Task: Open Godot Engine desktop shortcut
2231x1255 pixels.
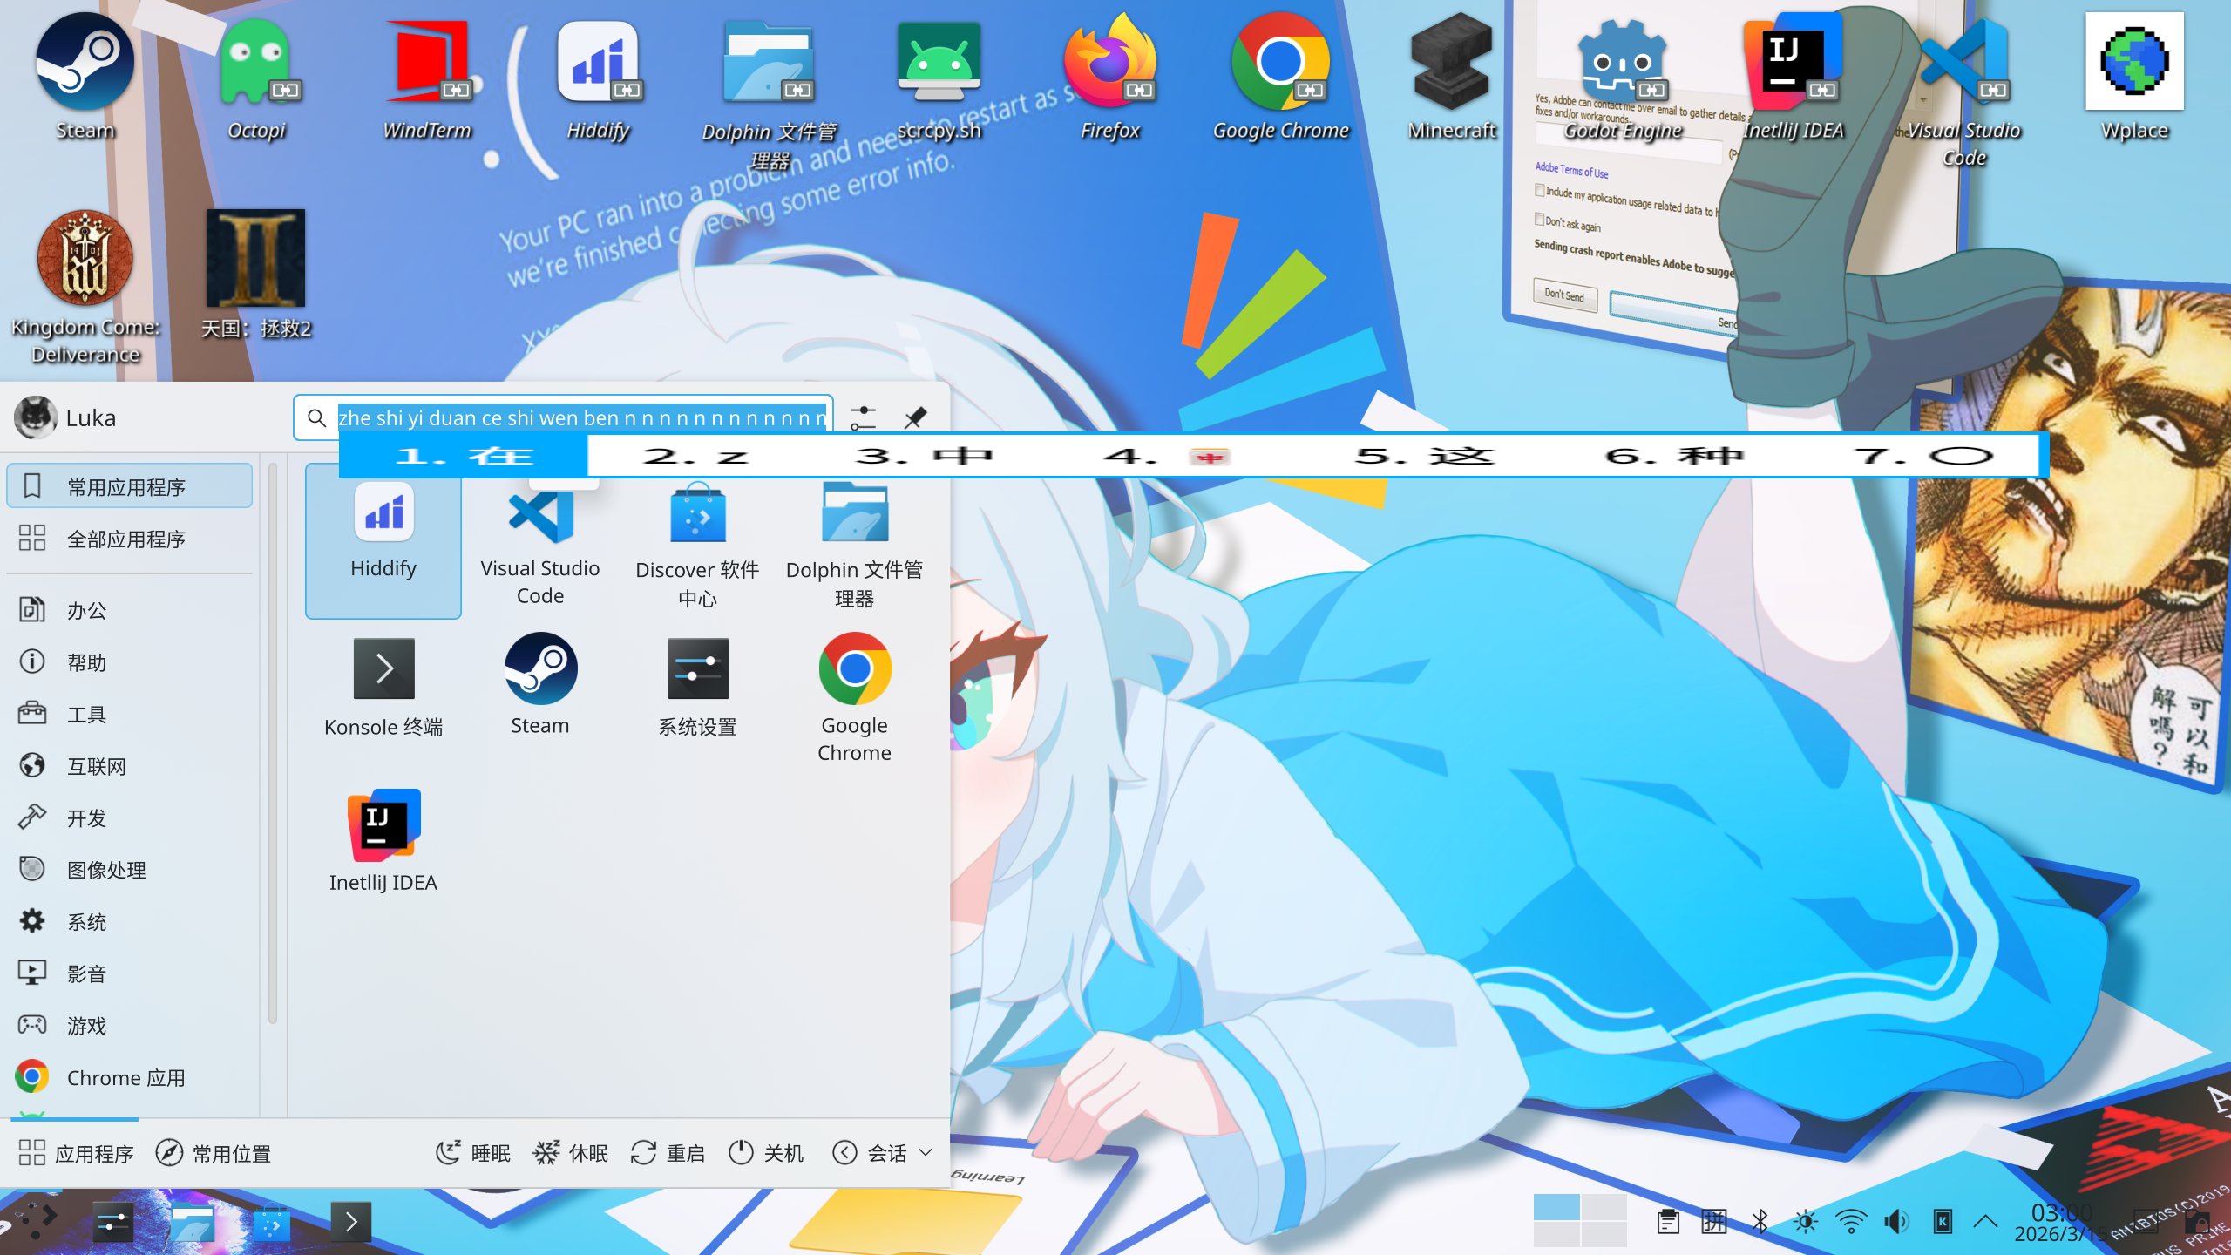Action: pos(1622,78)
